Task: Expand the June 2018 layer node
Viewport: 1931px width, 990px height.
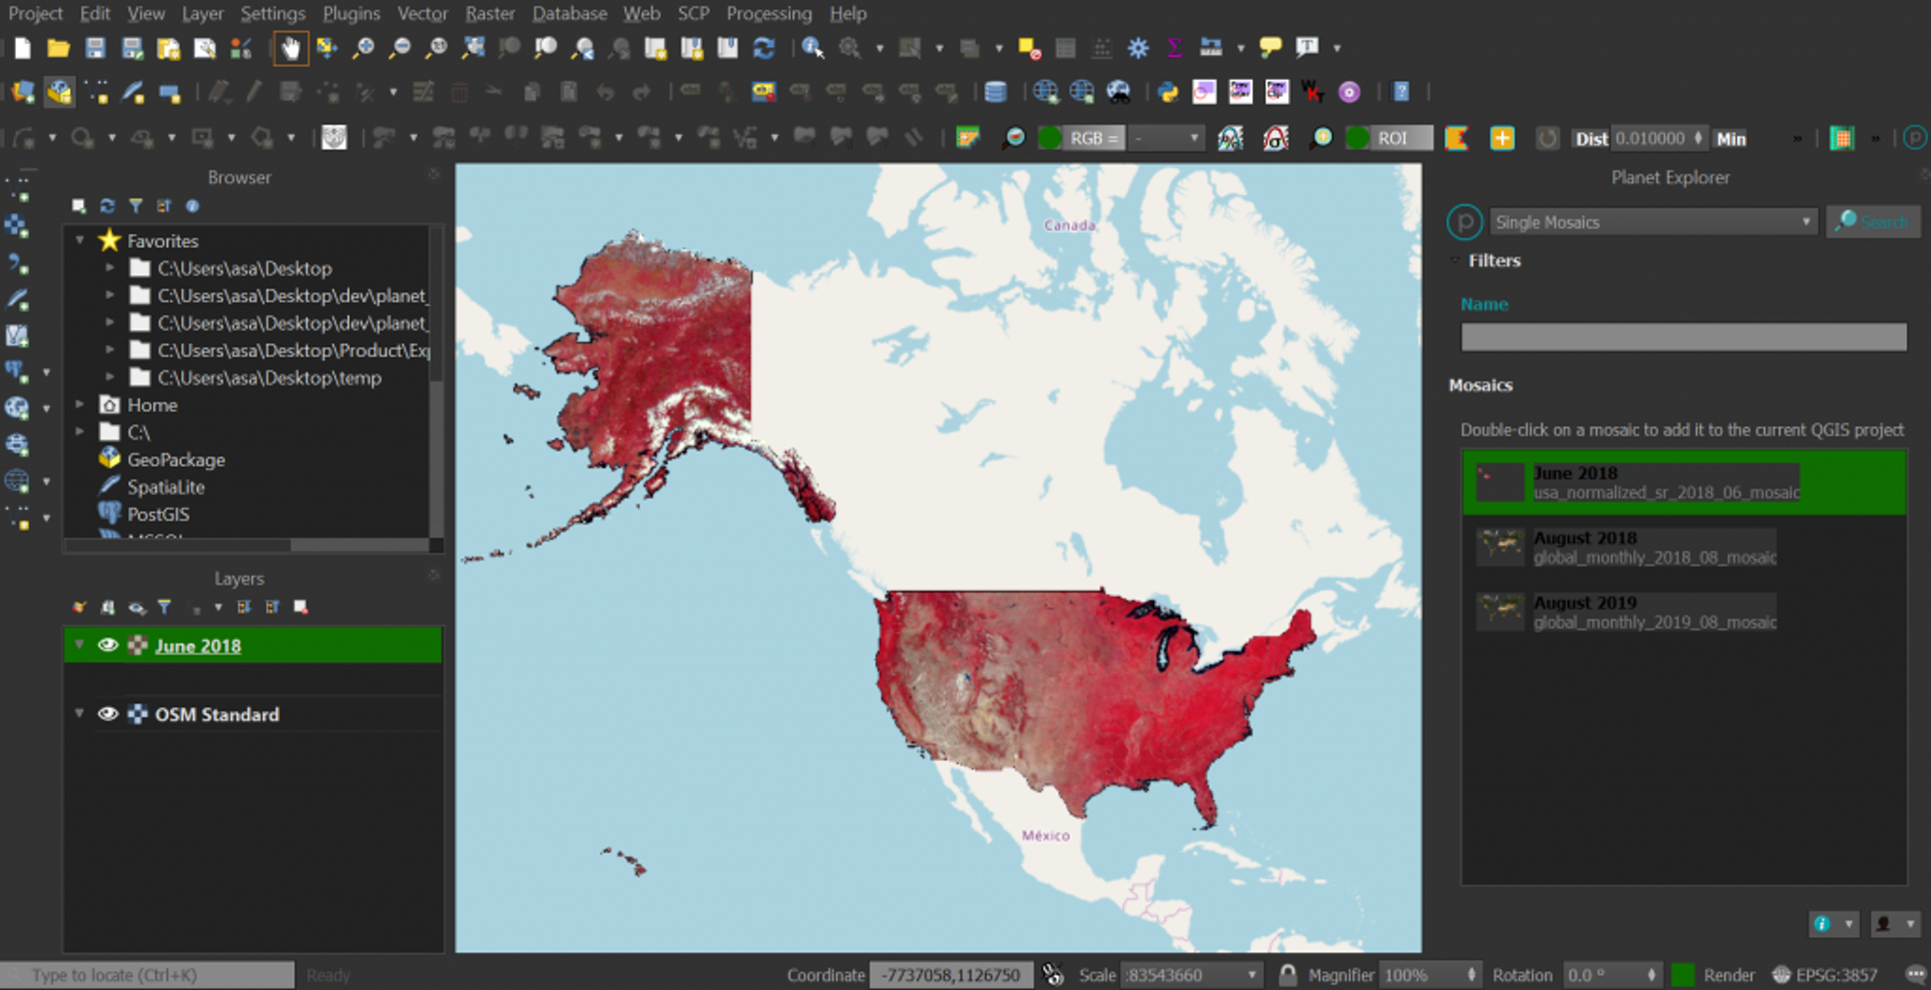Action: point(80,645)
